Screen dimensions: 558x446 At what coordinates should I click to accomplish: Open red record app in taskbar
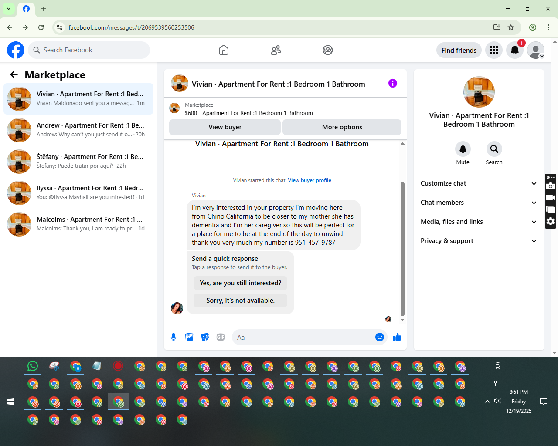118,366
